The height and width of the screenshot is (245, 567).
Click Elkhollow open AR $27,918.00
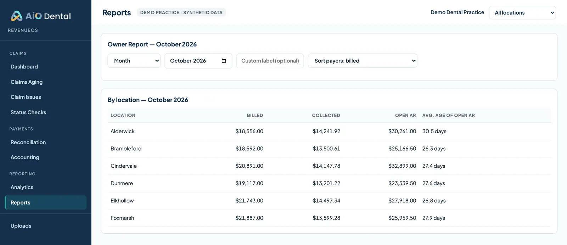(x=402, y=201)
